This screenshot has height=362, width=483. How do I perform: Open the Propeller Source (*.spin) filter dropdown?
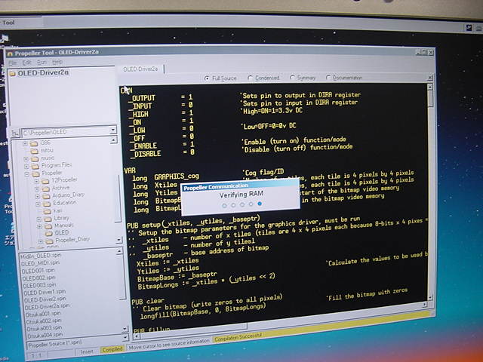[125, 338]
